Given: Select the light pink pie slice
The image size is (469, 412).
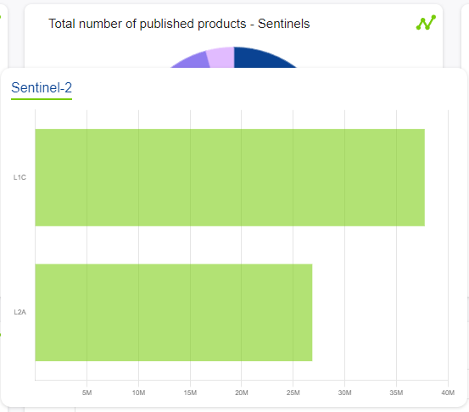Looking at the screenshot, I should [221, 58].
